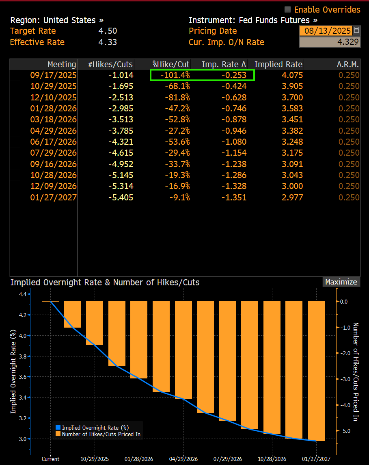
Task: Select the 07/29/2026 meeting date
Action: click(x=53, y=152)
